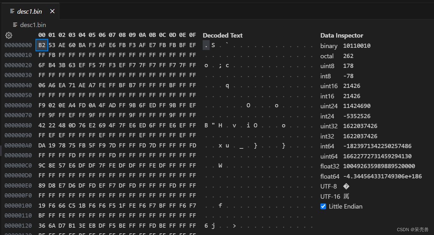The width and height of the screenshot is (434, 235).
Task: Click the Decoded Text heading
Action: point(223,35)
